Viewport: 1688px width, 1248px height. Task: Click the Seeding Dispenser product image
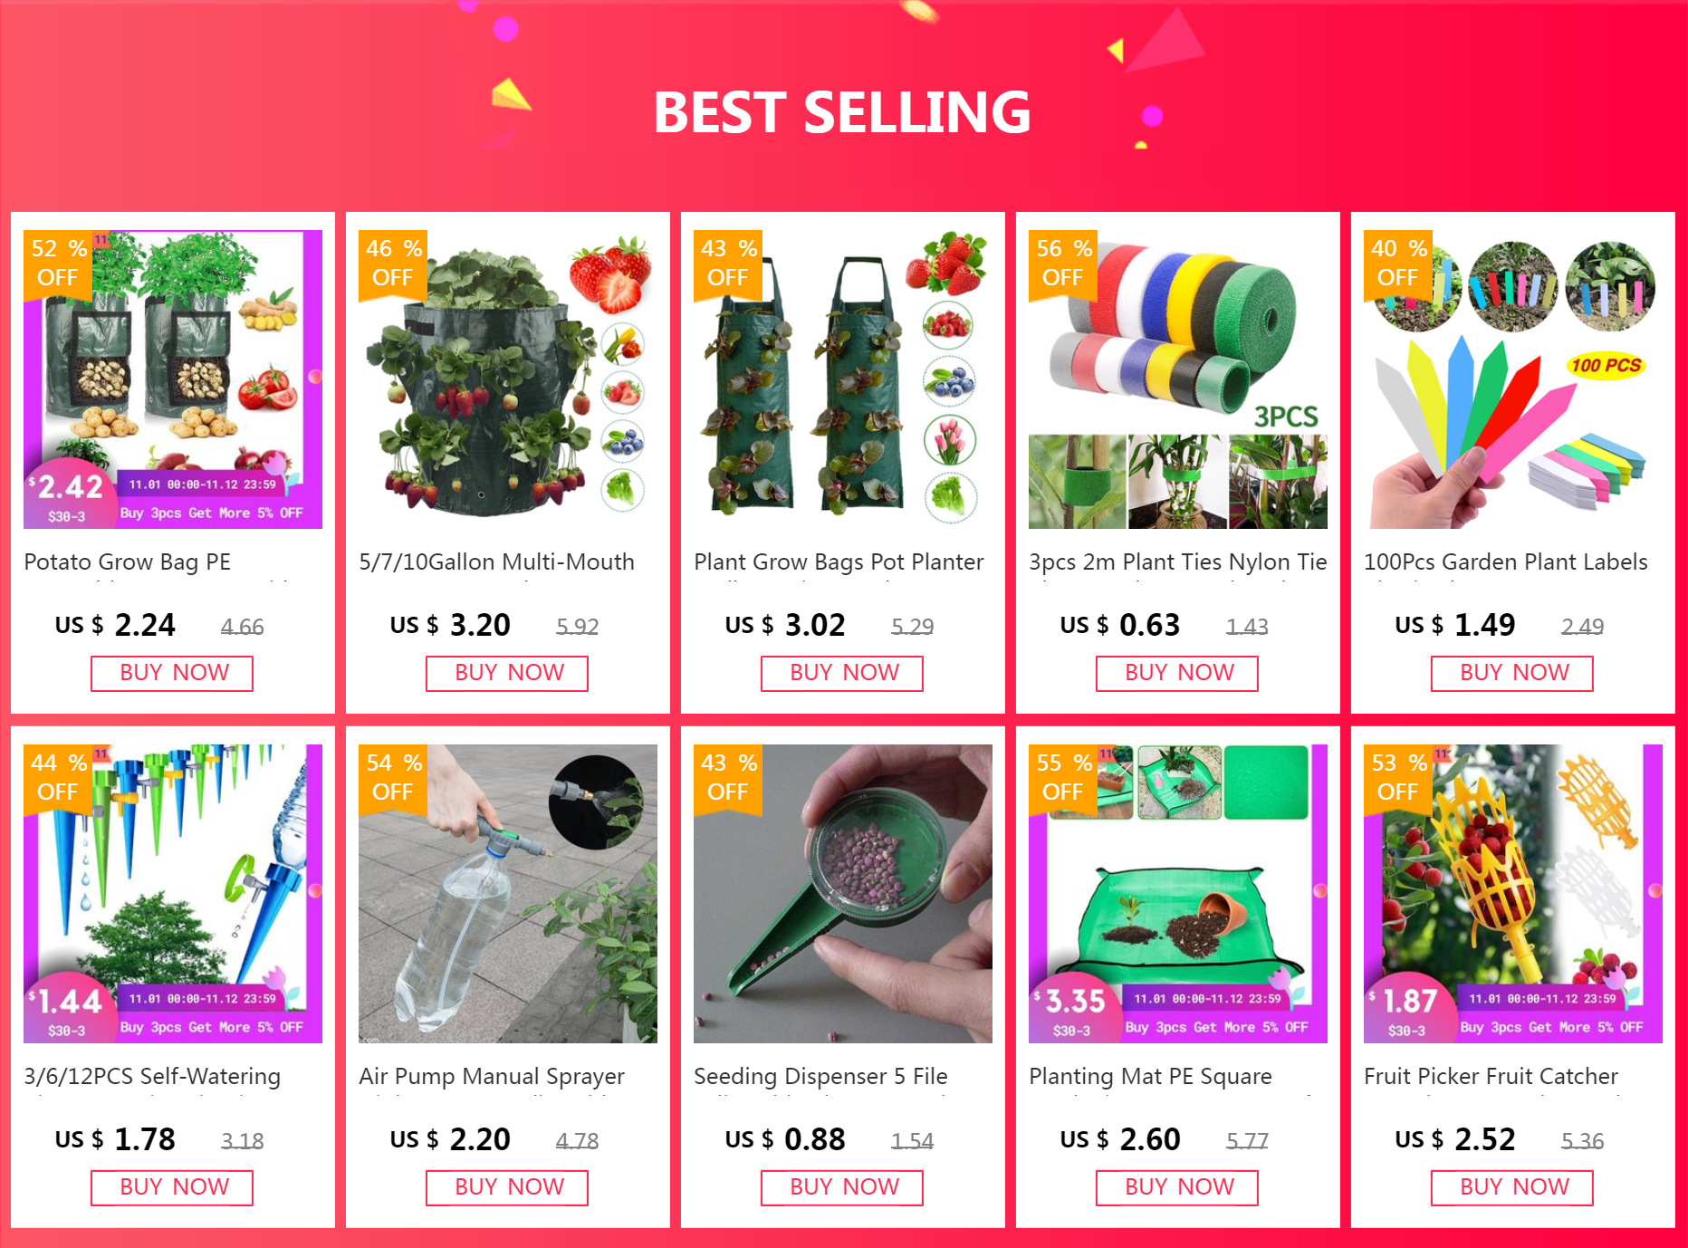tap(843, 894)
